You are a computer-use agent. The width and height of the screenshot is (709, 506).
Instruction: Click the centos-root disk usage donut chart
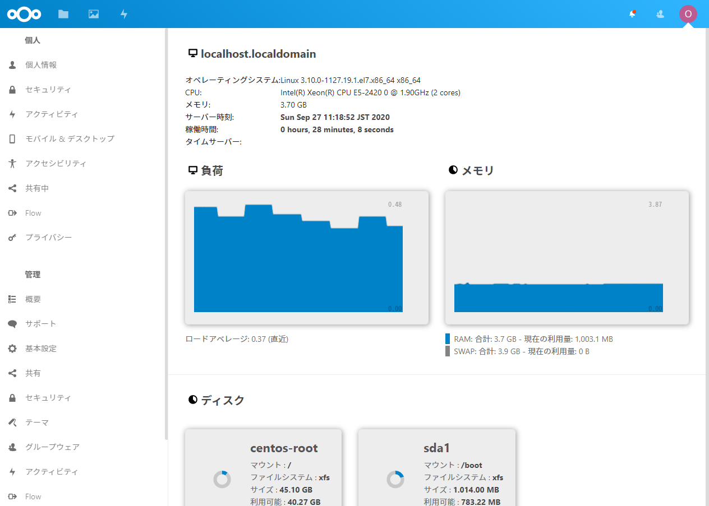click(x=222, y=479)
